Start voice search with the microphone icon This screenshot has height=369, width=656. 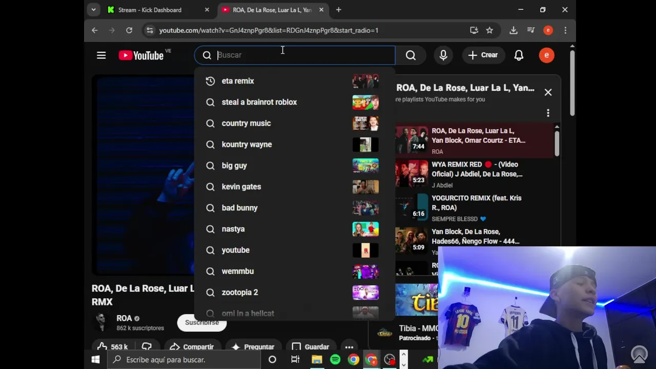[443, 55]
